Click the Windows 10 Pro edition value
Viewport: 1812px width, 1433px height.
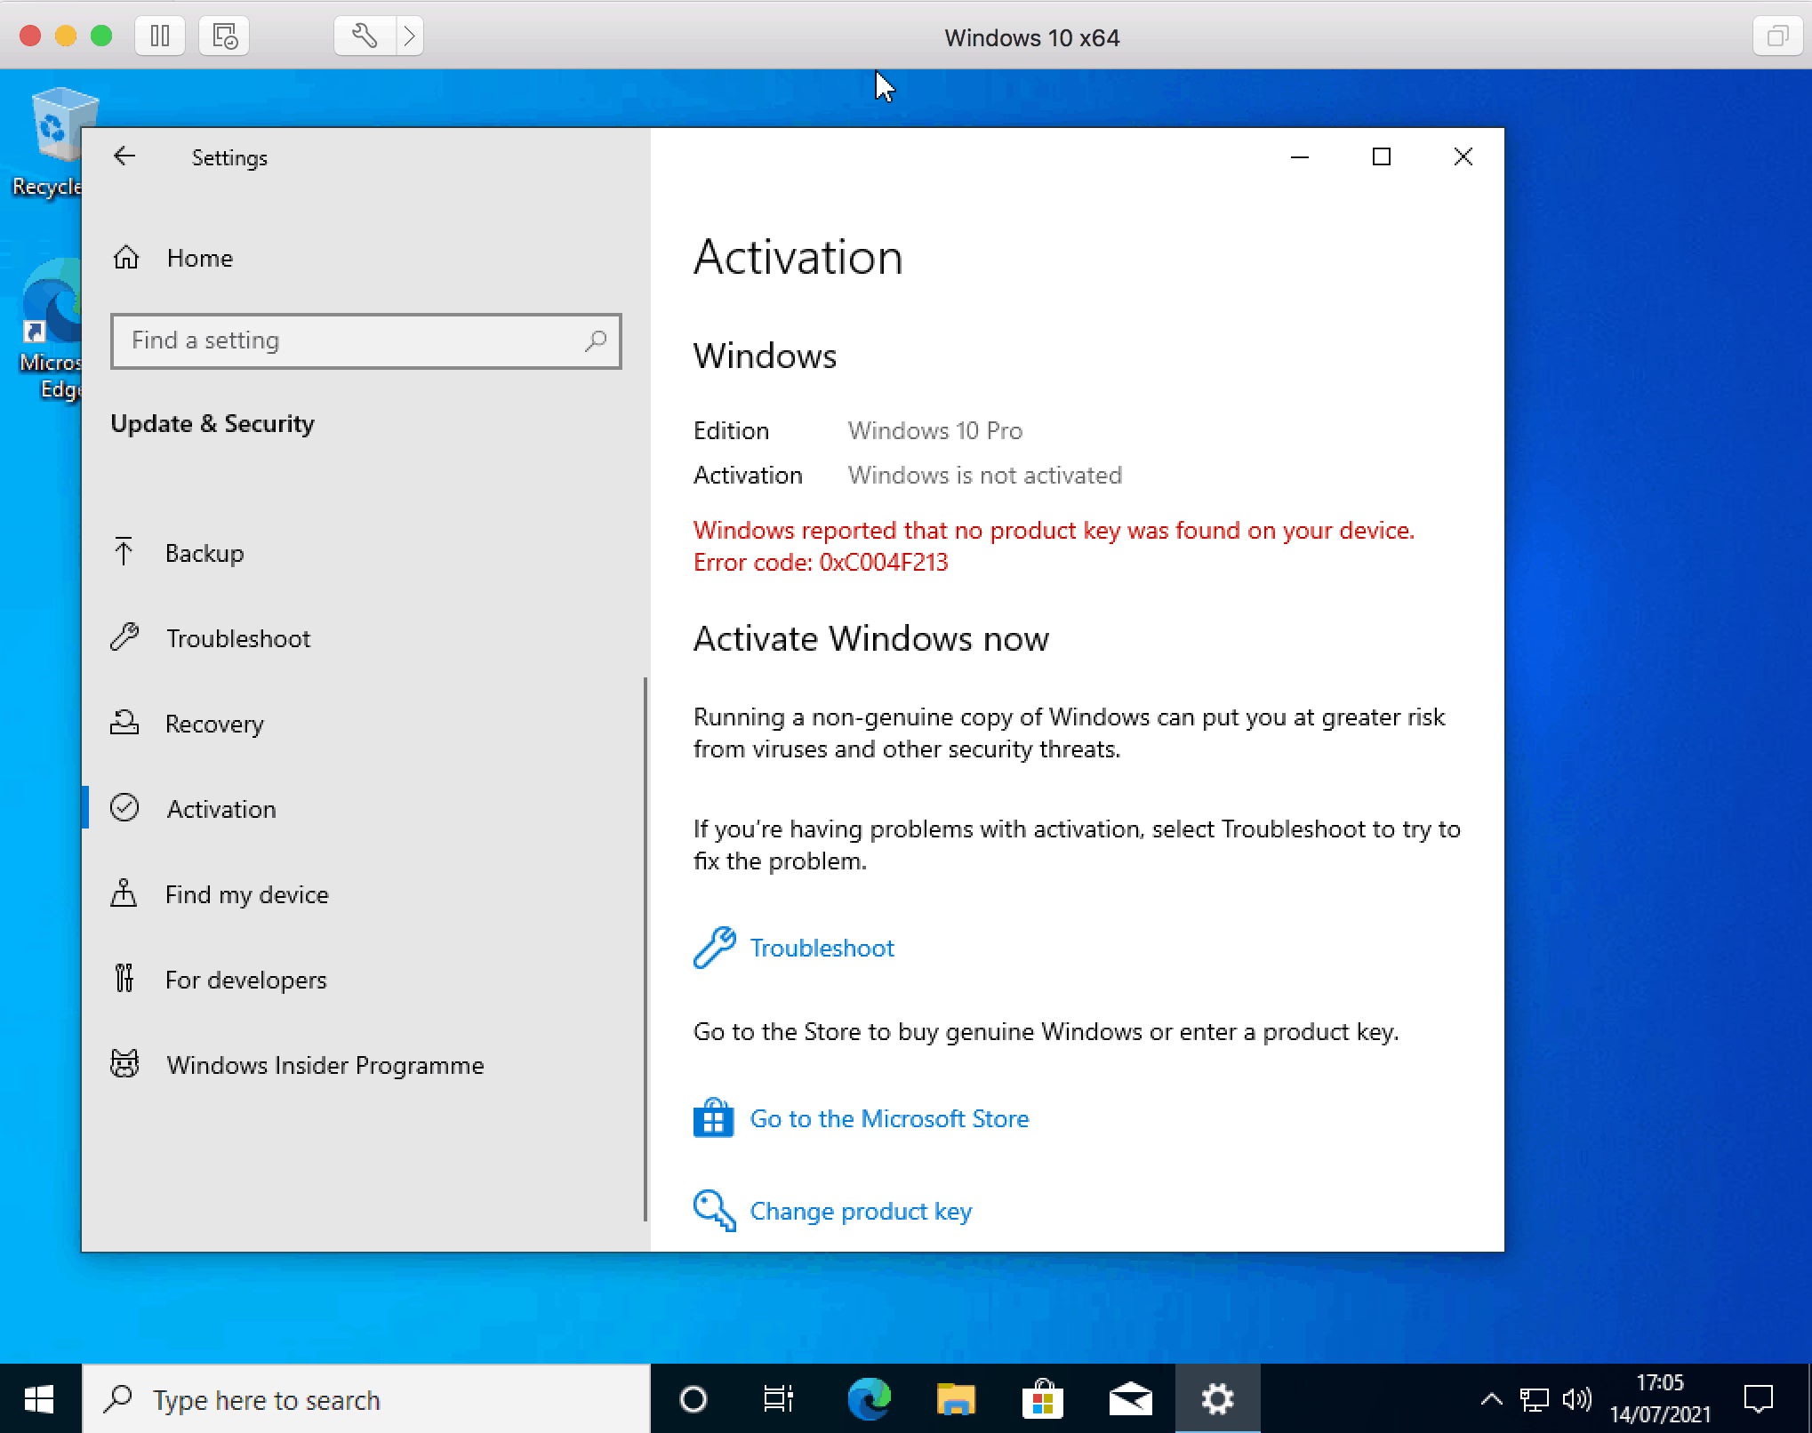pyautogui.click(x=935, y=430)
